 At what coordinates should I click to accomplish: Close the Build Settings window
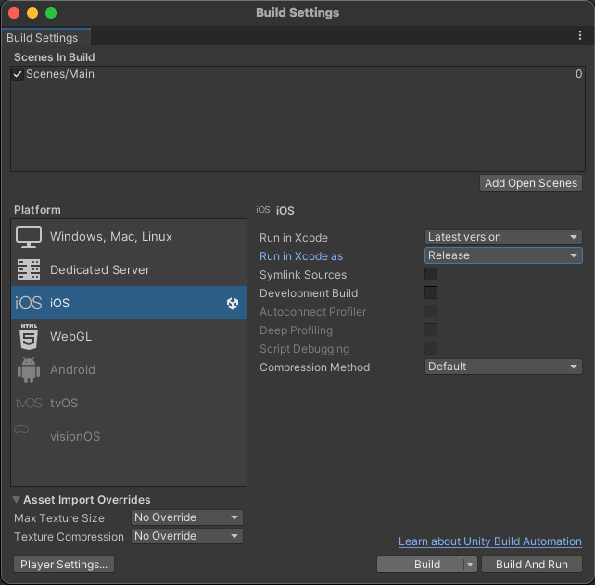(14, 13)
